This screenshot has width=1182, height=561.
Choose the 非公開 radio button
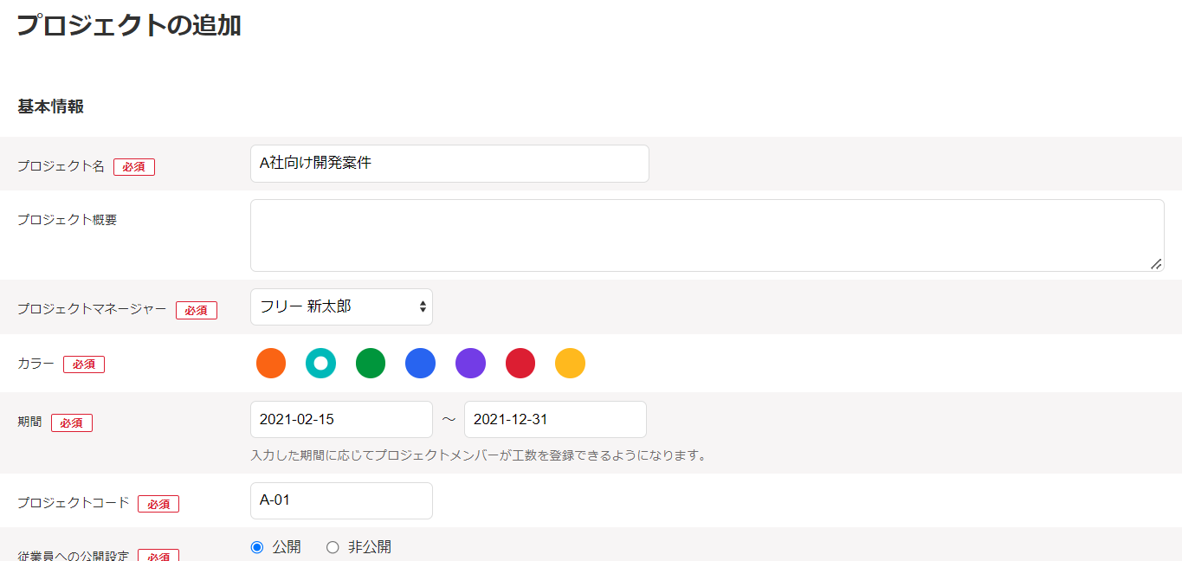tap(333, 547)
